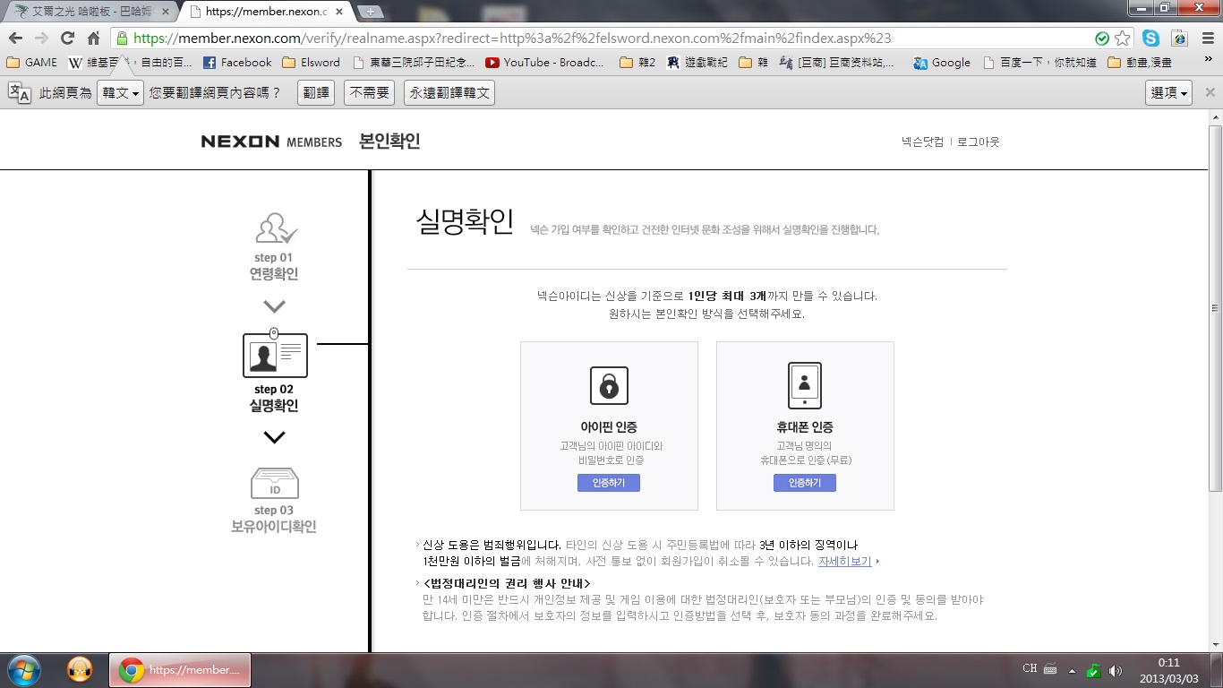Click the 로그아웃 logout link
Screen dimensions: 1223x688
point(978,142)
